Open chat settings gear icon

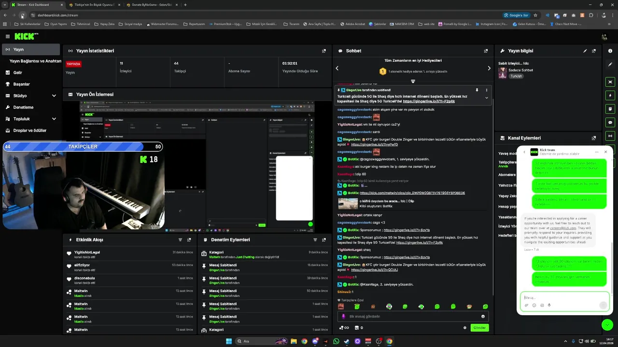[x=465, y=328]
